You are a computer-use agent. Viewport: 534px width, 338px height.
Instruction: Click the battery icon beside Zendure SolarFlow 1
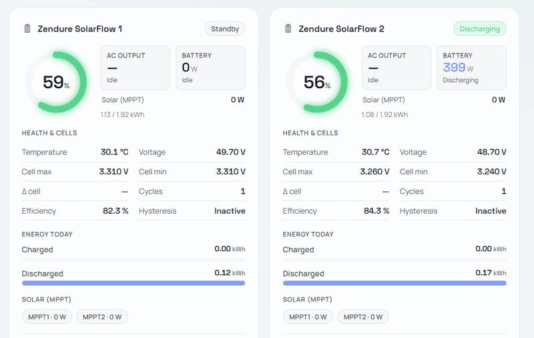(27, 29)
